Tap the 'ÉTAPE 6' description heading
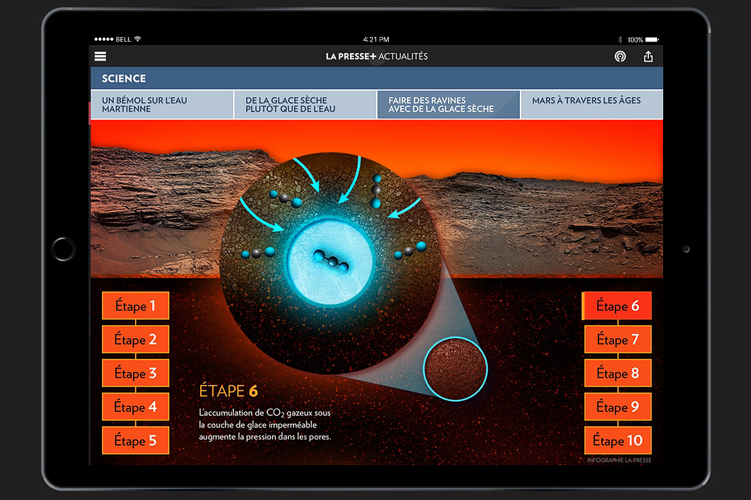The image size is (751, 500). tap(228, 390)
